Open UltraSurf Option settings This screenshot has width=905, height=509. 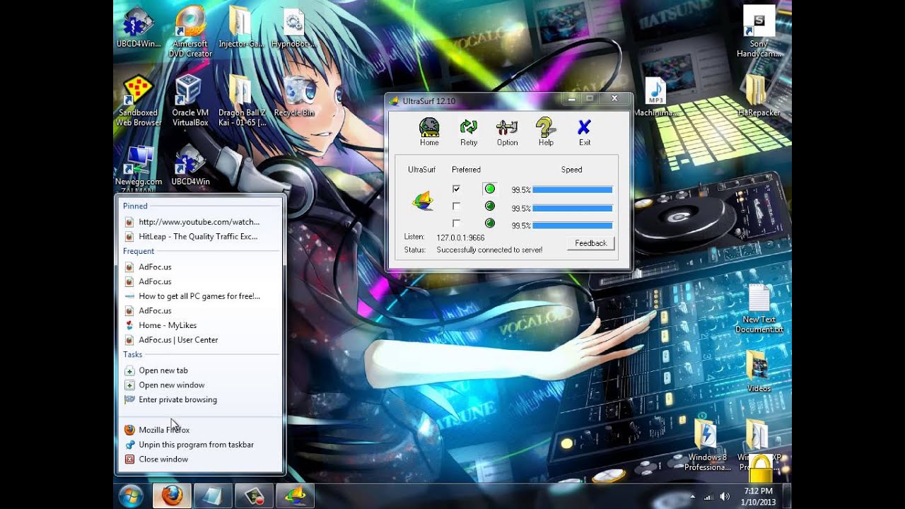click(x=507, y=132)
